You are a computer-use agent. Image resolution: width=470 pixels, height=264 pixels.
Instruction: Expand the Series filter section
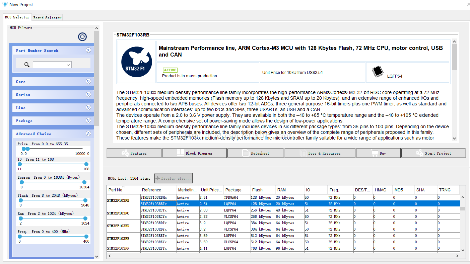88,94
